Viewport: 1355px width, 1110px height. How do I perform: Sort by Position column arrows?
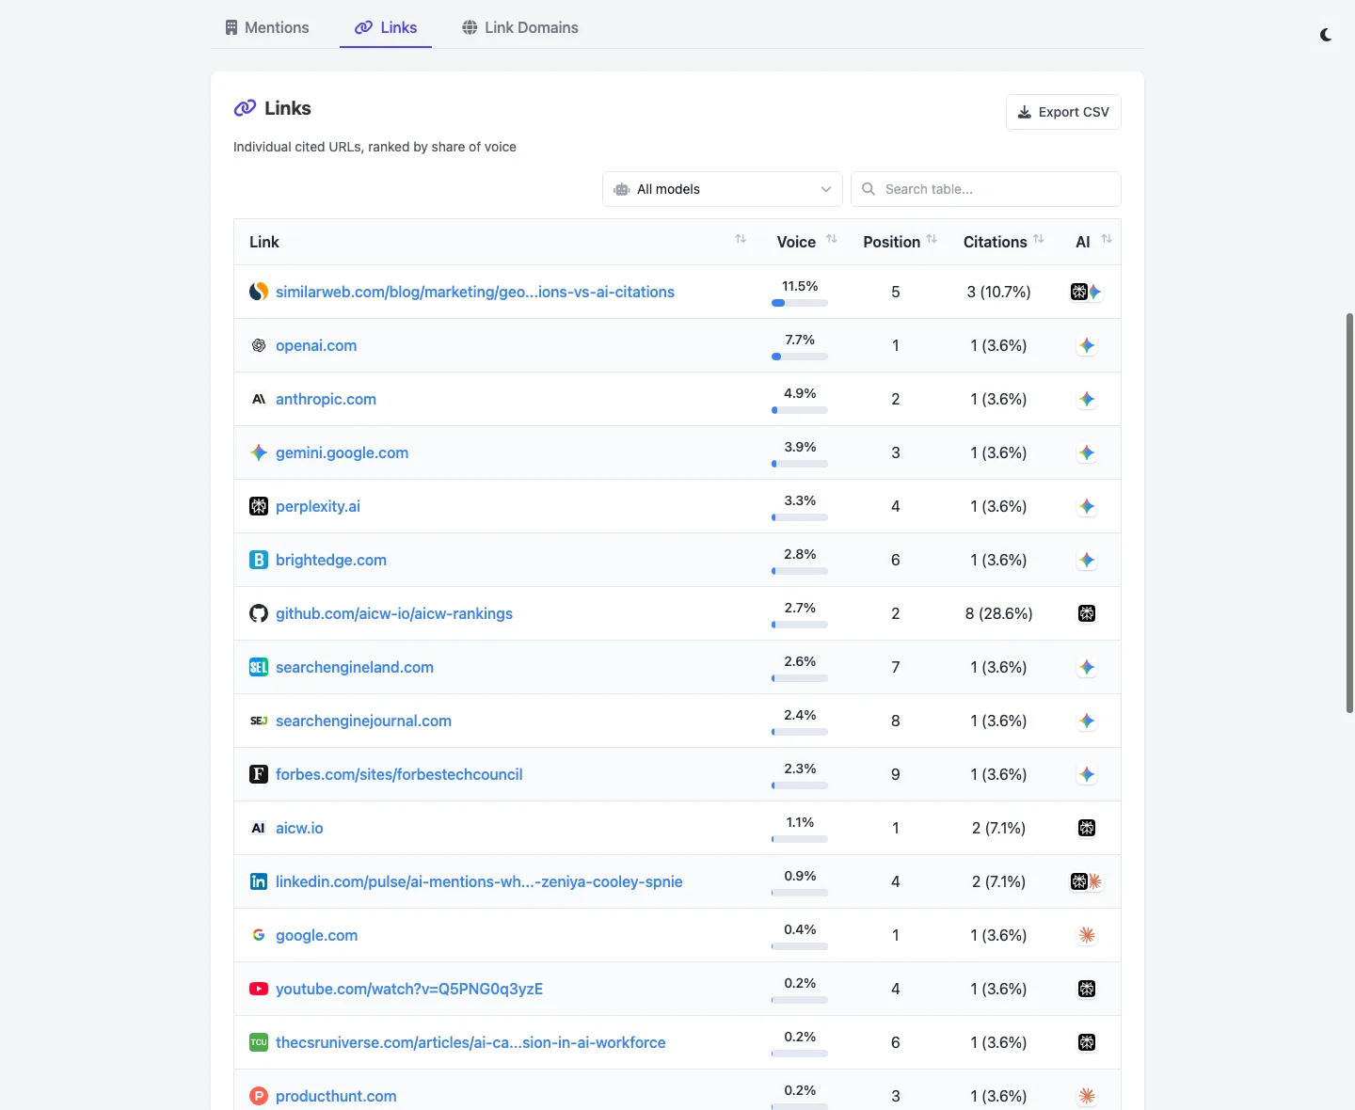click(x=932, y=239)
